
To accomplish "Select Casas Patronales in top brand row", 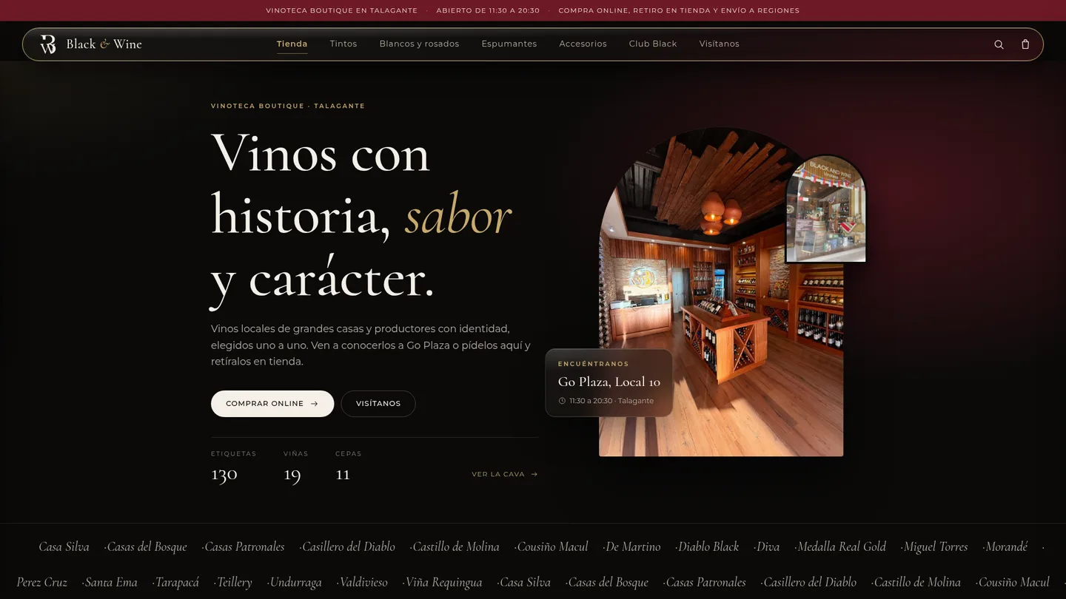I will [x=244, y=546].
